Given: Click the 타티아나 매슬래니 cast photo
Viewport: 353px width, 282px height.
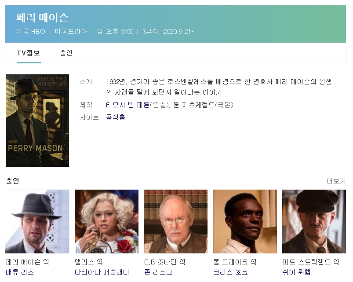Looking at the screenshot, I should click(x=106, y=221).
